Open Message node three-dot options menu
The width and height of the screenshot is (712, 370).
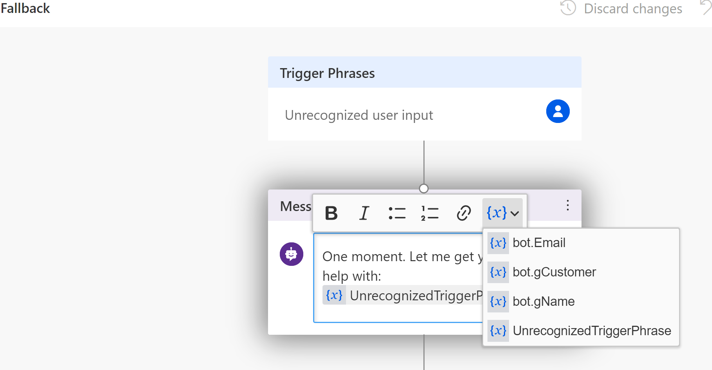567,206
